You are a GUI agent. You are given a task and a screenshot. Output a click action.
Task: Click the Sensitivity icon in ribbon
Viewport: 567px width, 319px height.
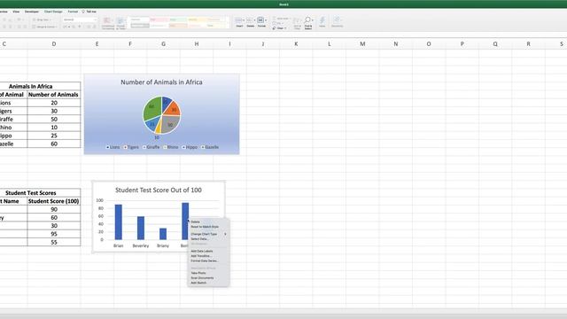(x=337, y=21)
